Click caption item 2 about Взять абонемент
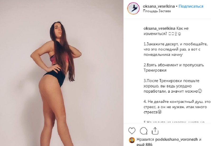The height and width of the screenshot is (146, 211). click(x=174, y=68)
